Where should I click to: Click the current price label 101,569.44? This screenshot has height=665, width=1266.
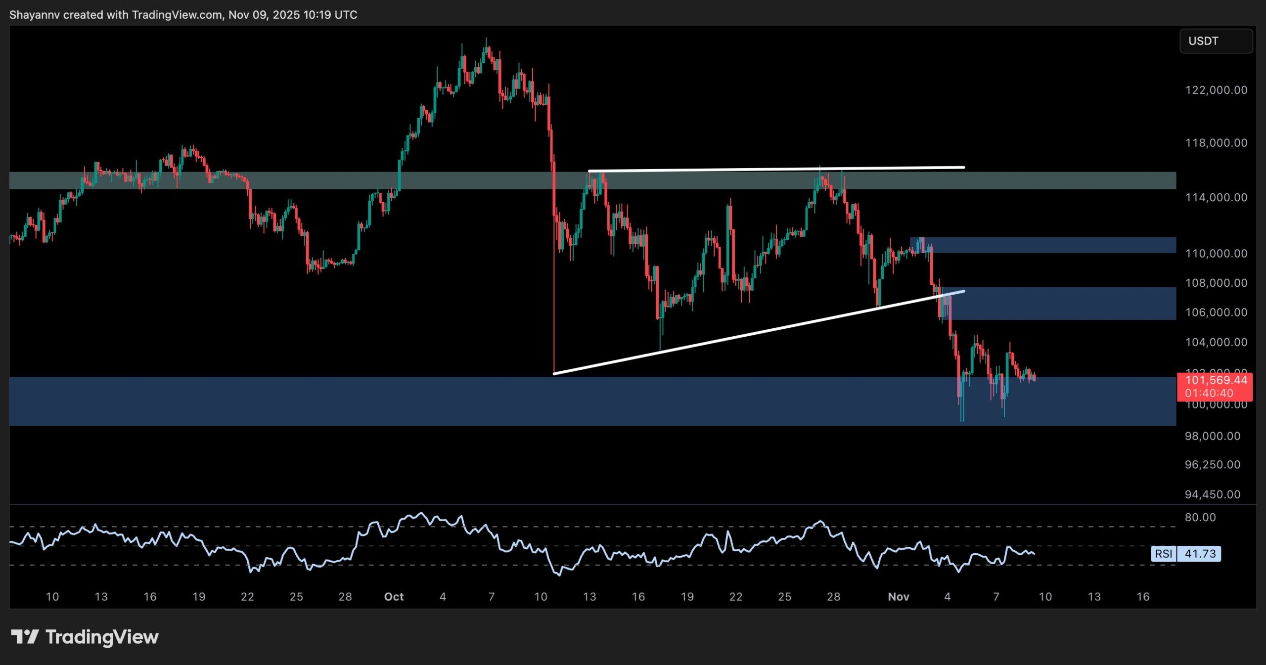(x=1216, y=380)
